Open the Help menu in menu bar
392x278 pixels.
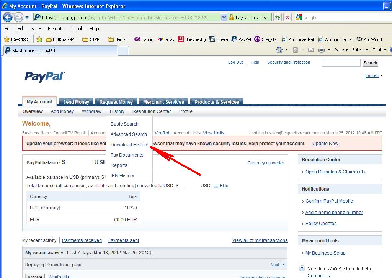tap(94, 28)
